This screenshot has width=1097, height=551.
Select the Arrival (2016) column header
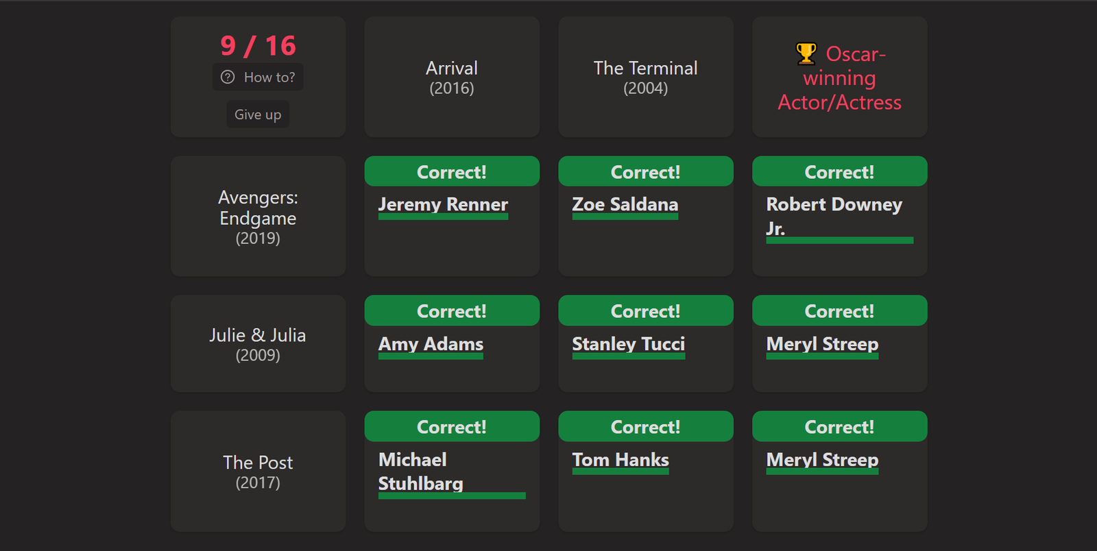click(x=452, y=77)
